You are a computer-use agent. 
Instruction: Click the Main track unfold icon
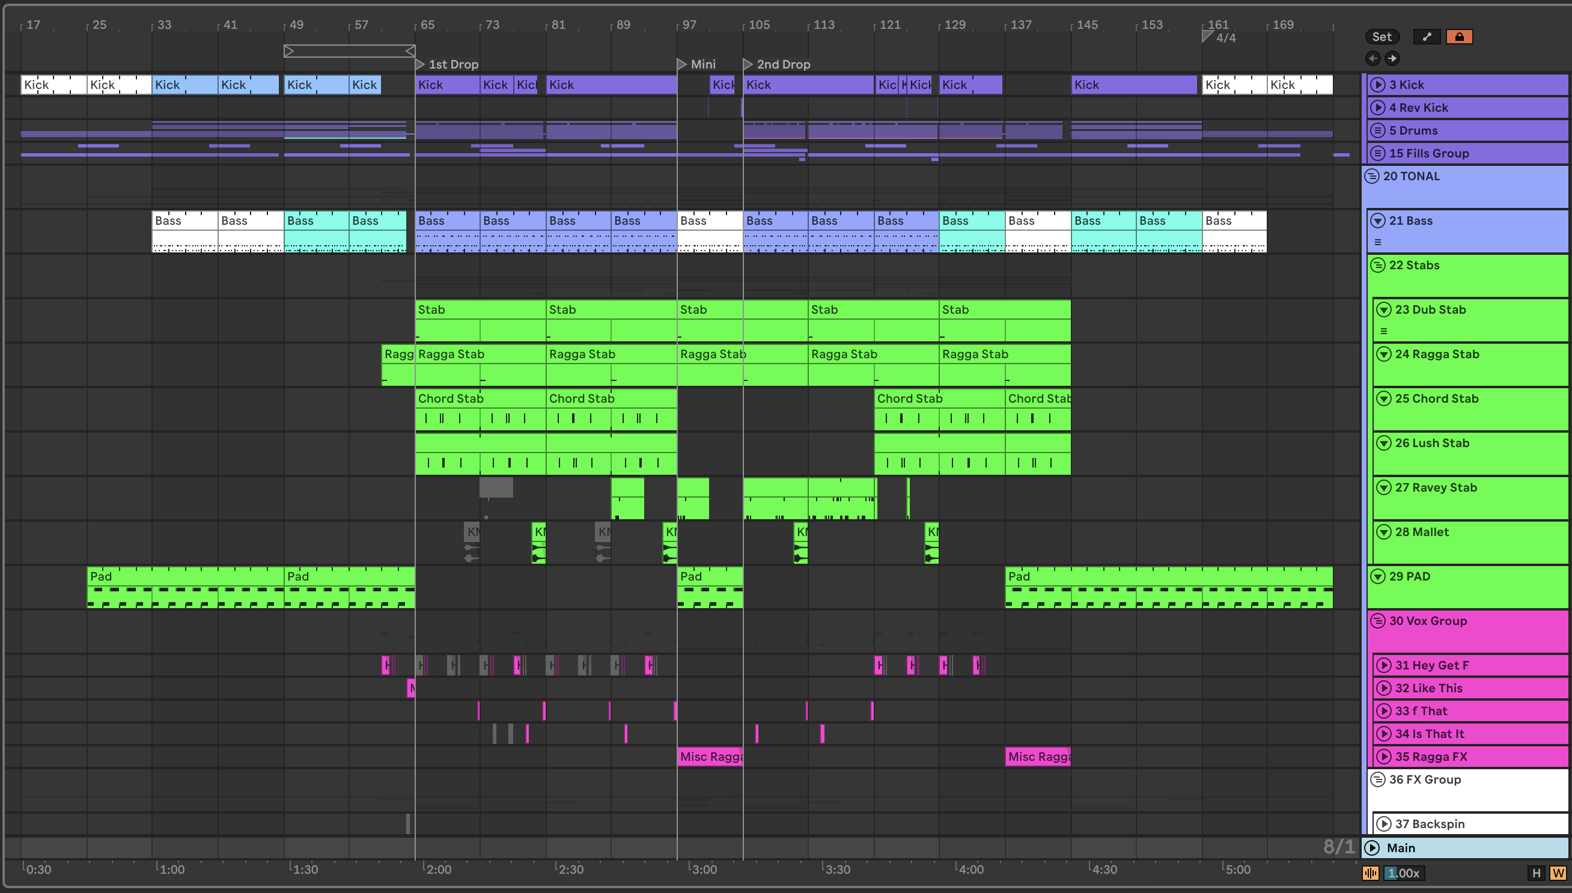[x=1372, y=847]
